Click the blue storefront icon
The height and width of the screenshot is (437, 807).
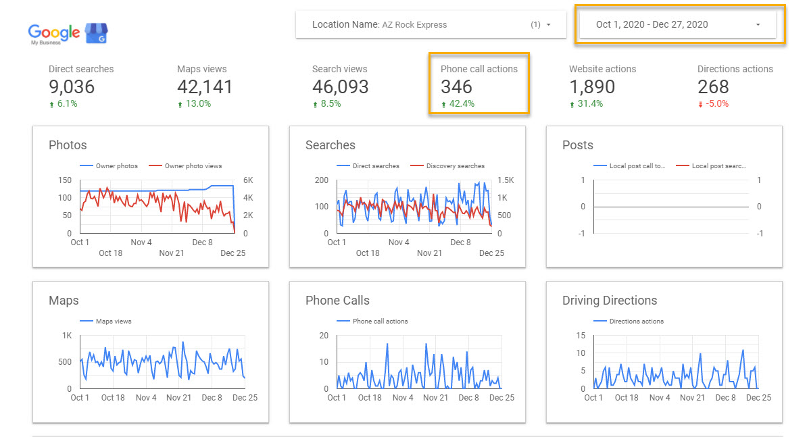click(96, 33)
